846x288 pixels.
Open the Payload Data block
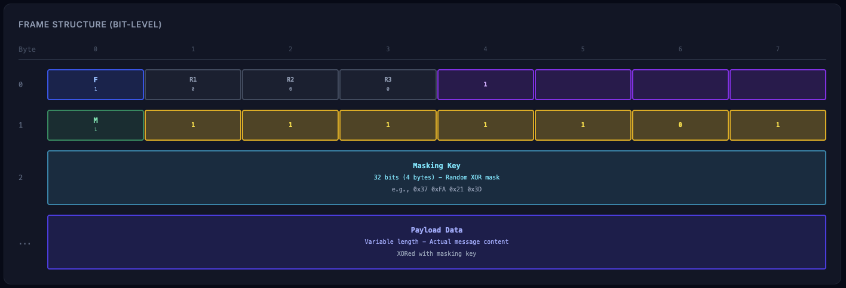coord(436,242)
